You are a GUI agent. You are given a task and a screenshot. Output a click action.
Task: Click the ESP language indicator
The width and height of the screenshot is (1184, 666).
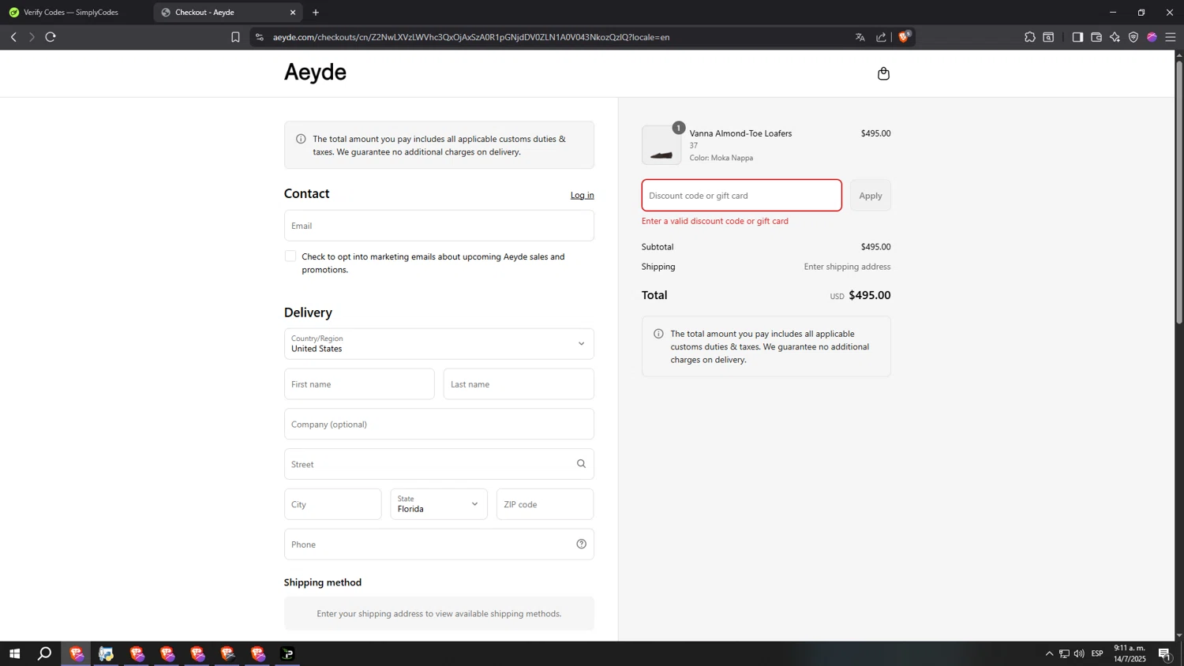point(1097,653)
